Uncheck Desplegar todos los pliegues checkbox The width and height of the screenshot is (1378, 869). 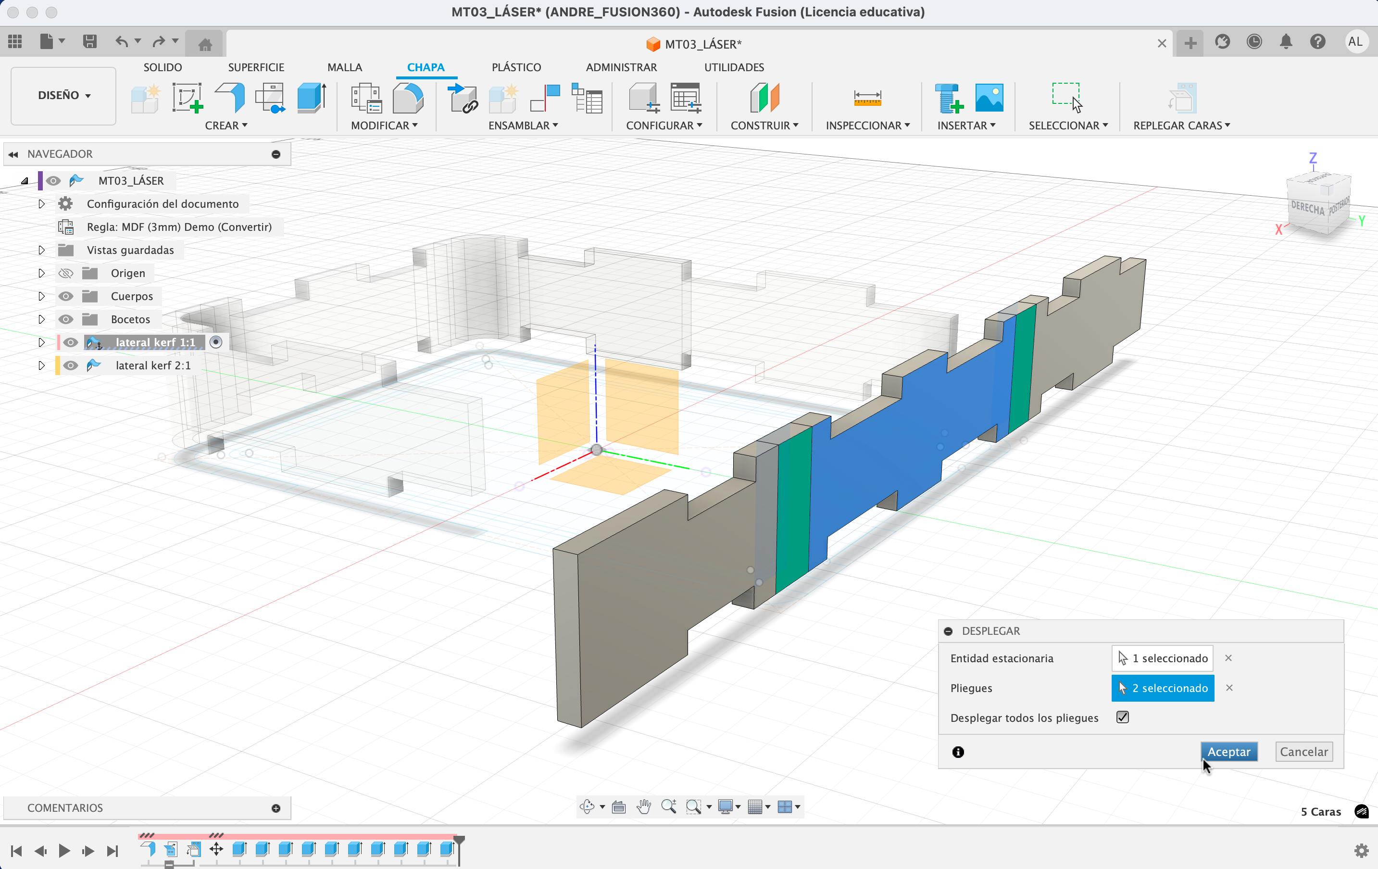pos(1122,718)
